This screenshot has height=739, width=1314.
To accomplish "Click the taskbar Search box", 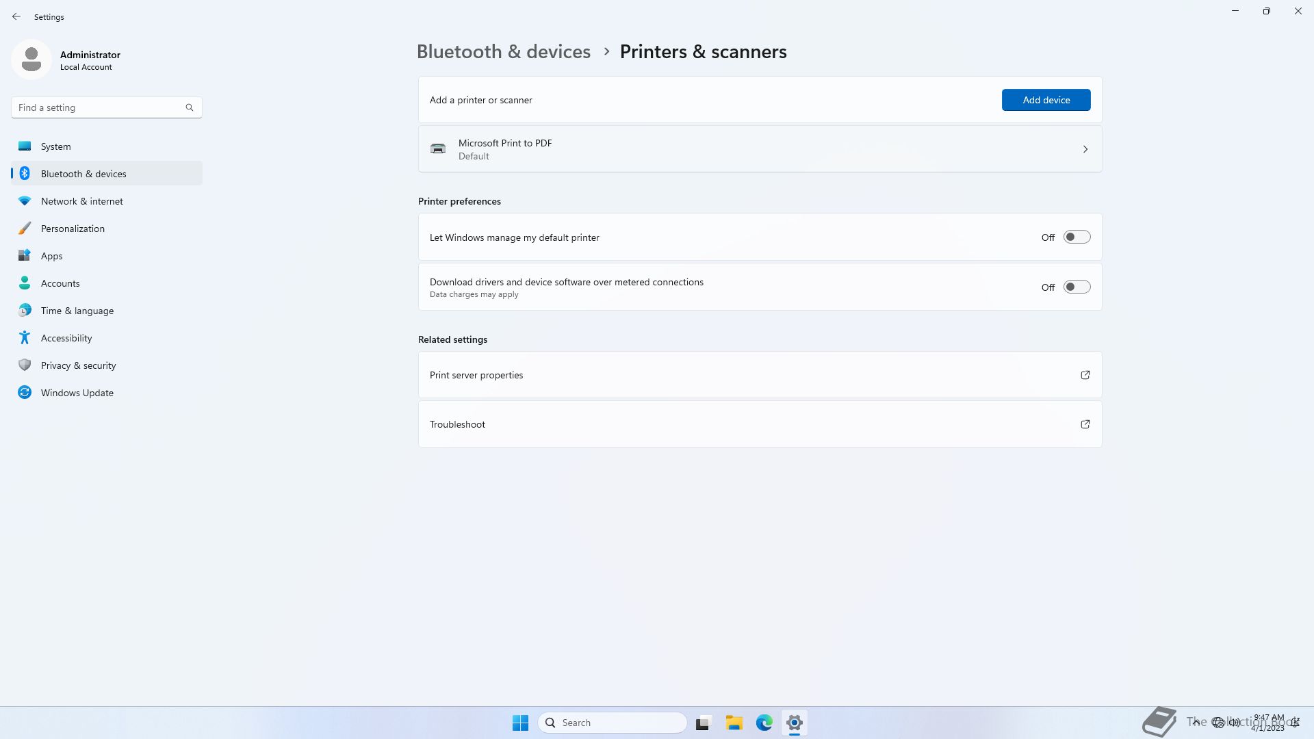I will tap(613, 723).
